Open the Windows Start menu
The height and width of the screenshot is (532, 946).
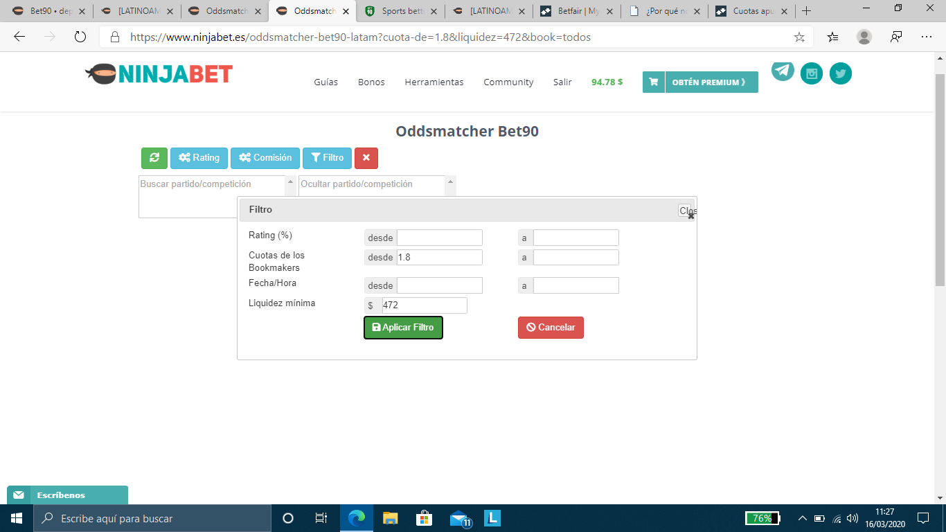pos(16,518)
